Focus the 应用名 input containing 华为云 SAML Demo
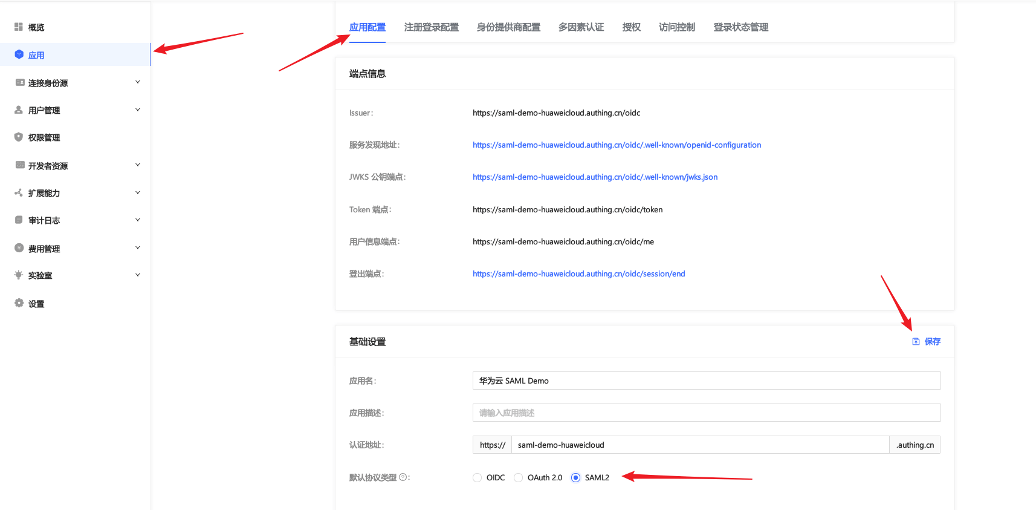 (x=706, y=381)
